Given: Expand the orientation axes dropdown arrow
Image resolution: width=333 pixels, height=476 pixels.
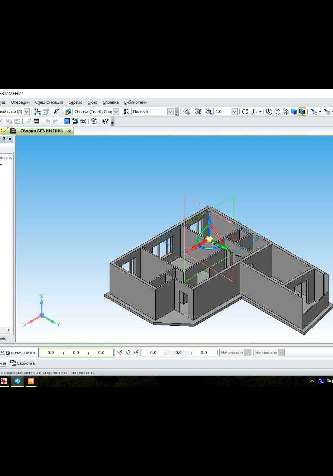Looking at the screenshot, I should coord(260,112).
